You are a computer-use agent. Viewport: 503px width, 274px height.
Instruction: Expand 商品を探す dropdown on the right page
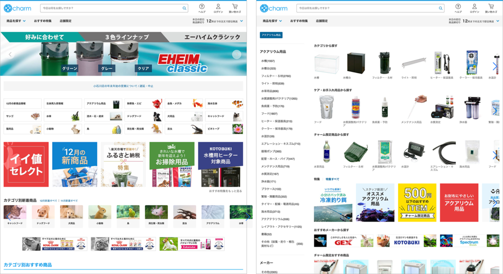click(272, 21)
